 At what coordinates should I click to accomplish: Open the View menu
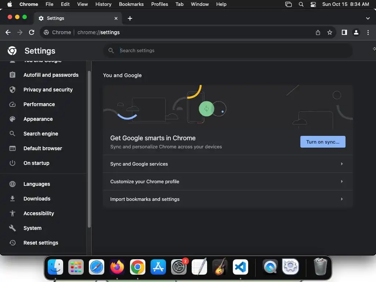coord(82,4)
